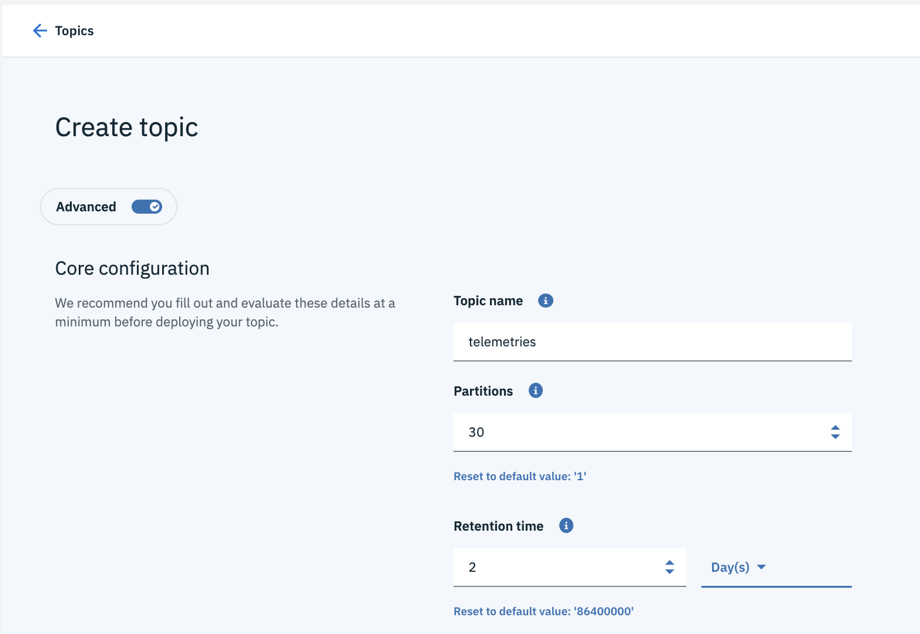Viewport: 920px width, 634px height.
Task: Click the Retention time info icon
Action: pyautogui.click(x=566, y=525)
